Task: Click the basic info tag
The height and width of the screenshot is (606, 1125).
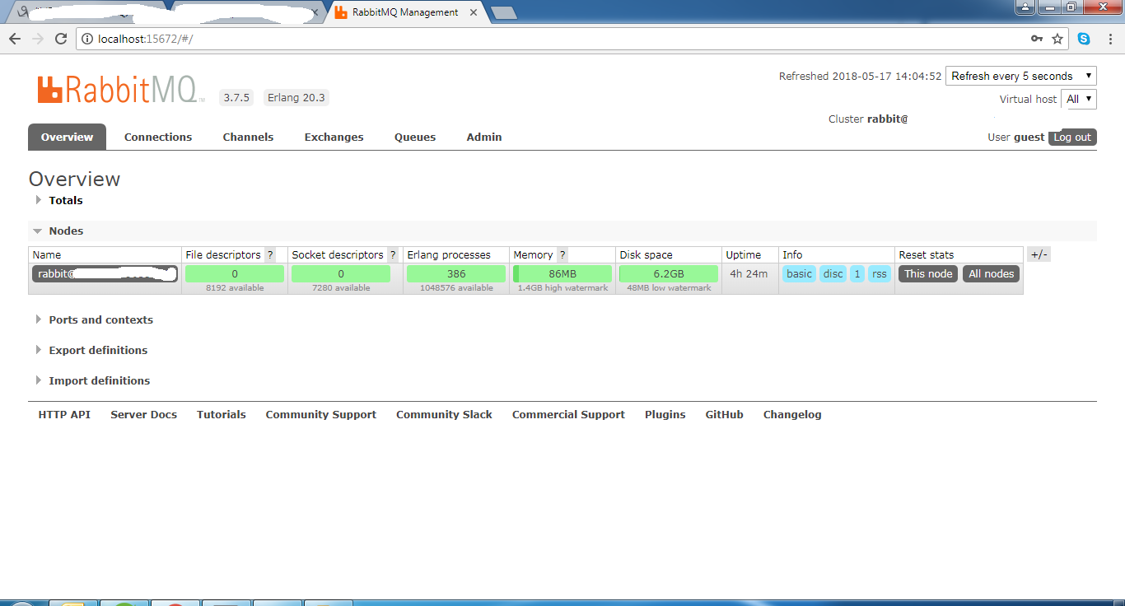Action: click(x=799, y=273)
